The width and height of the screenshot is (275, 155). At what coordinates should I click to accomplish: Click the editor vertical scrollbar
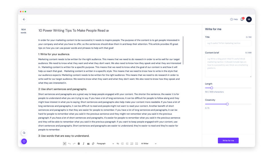pyautogui.click(x=183, y=51)
